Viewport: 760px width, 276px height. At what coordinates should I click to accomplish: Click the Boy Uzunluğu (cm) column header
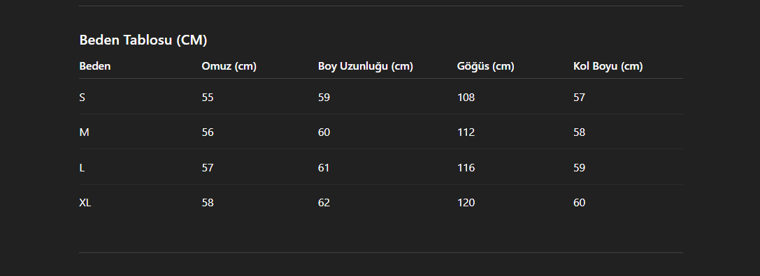tap(366, 66)
